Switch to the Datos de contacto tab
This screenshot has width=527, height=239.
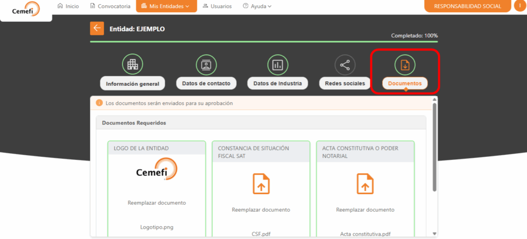tap(206, 83)
